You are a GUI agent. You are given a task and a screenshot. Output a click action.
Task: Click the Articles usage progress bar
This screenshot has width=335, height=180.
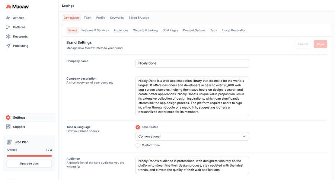(x=29, y=156)
